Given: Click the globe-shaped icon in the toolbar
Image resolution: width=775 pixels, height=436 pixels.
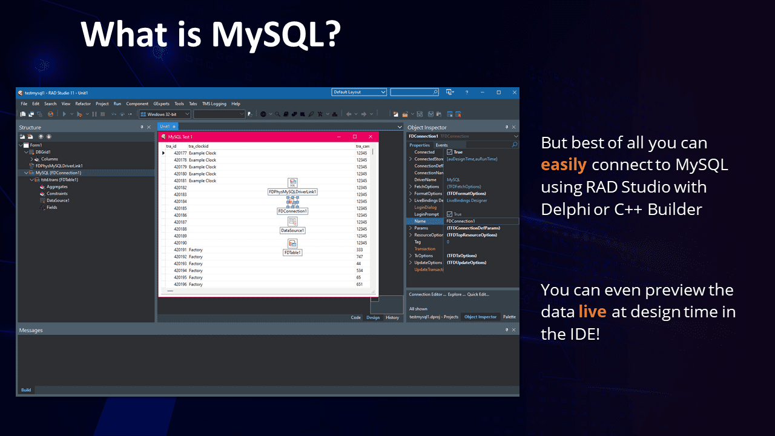Looking at the screenshot, I should [x=263, y=114].
